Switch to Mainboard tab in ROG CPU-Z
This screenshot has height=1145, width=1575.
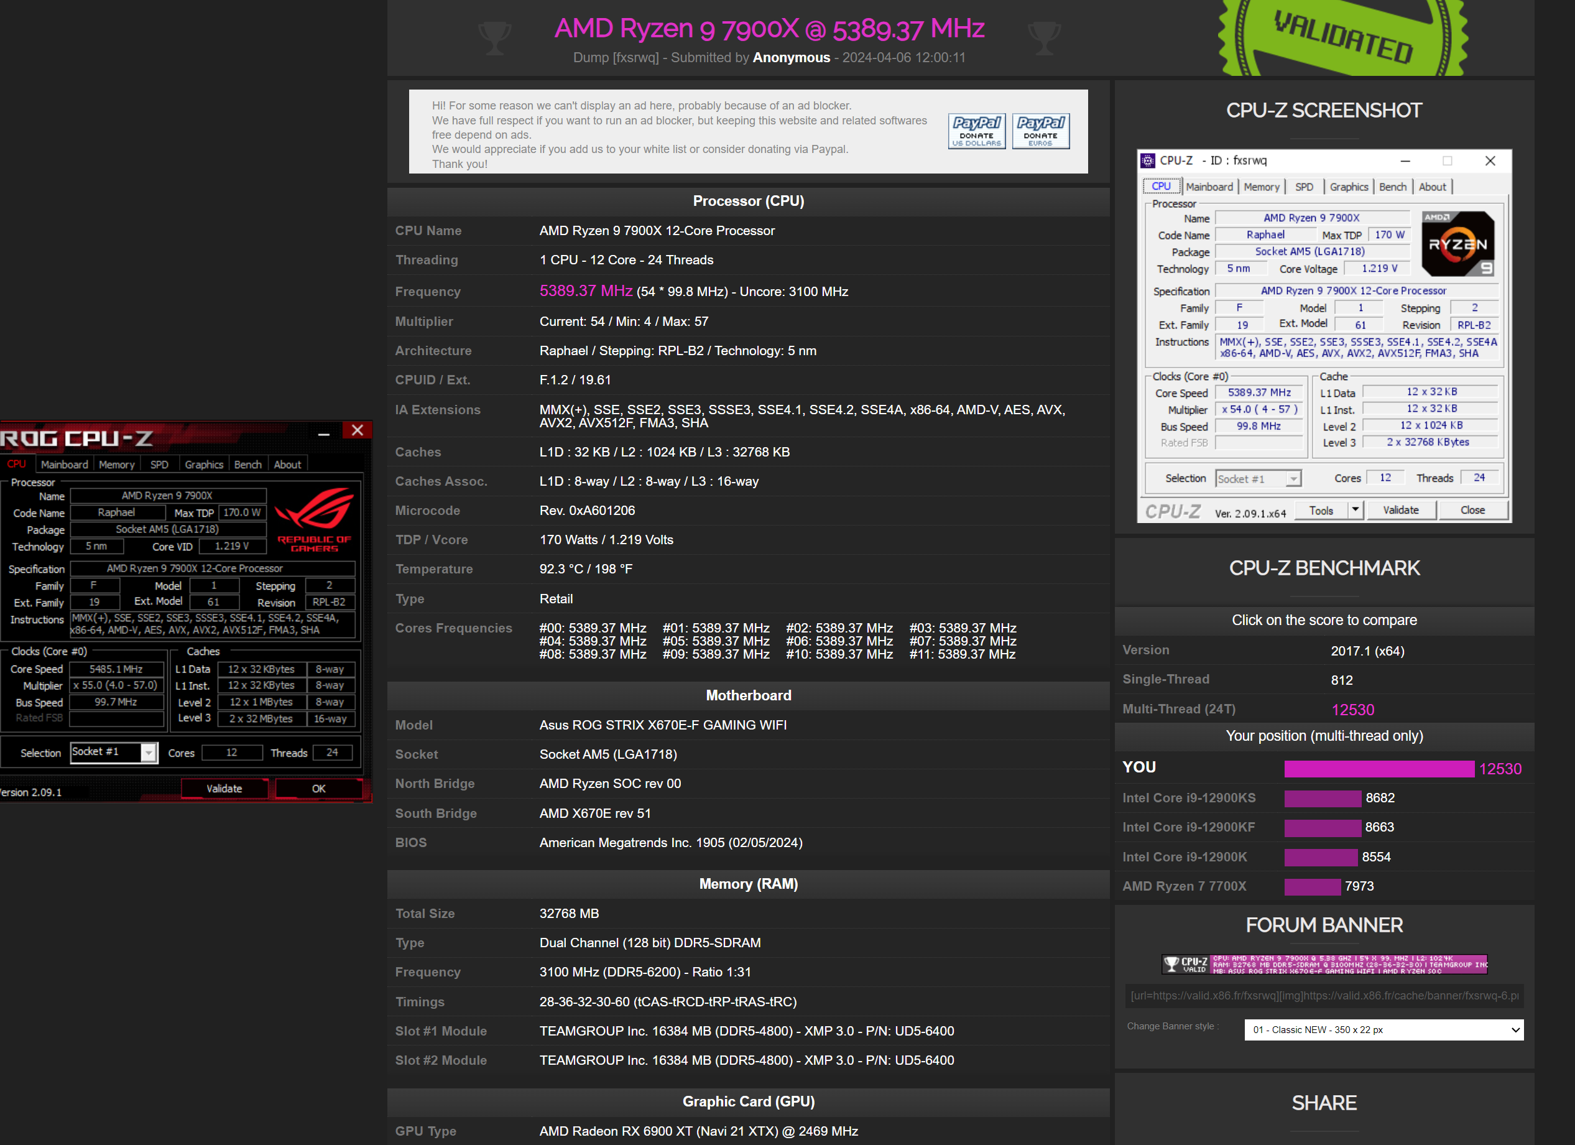[64, 464]
